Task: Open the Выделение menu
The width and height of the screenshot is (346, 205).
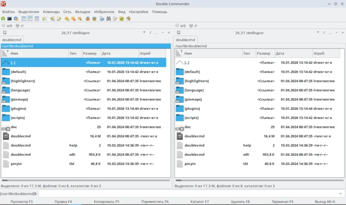Action: tap(29, 12)
